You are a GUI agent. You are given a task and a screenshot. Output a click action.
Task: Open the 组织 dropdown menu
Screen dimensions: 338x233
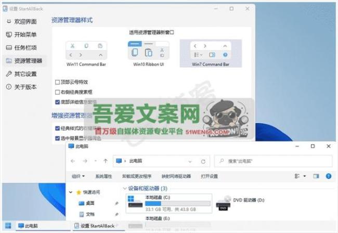coord(78,176)
